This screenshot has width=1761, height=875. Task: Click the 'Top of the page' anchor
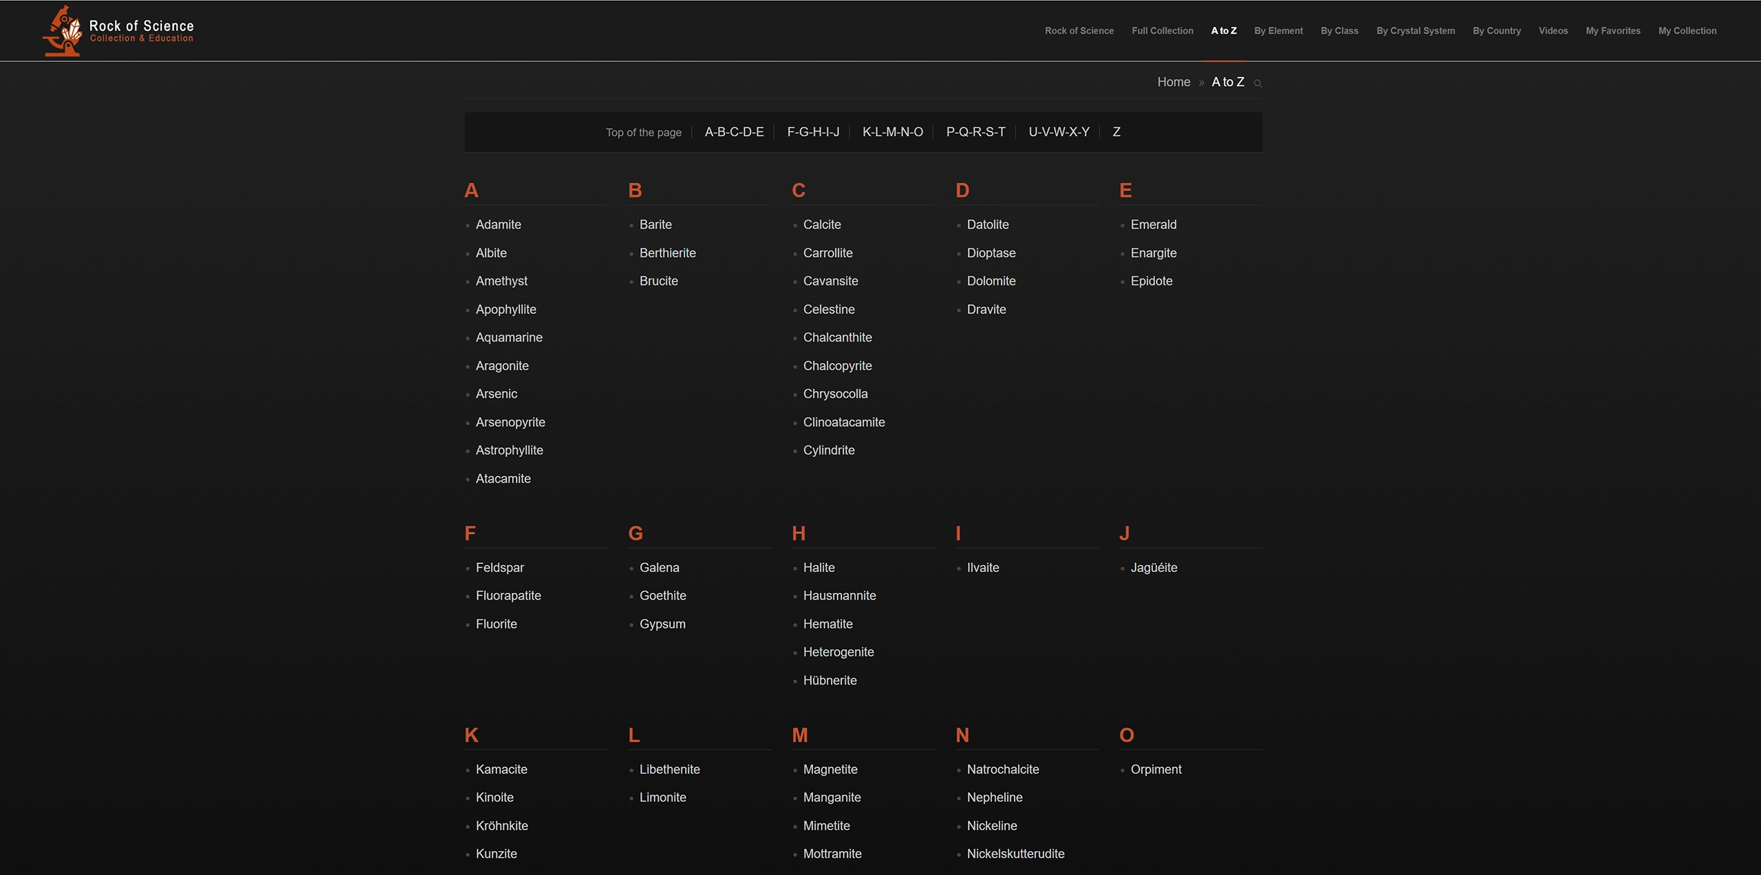644,132
